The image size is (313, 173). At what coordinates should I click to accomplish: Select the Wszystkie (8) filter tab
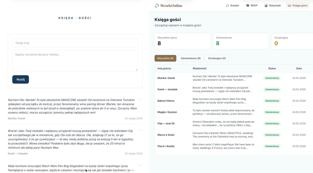pyautogui.click(x=165, y=58)
